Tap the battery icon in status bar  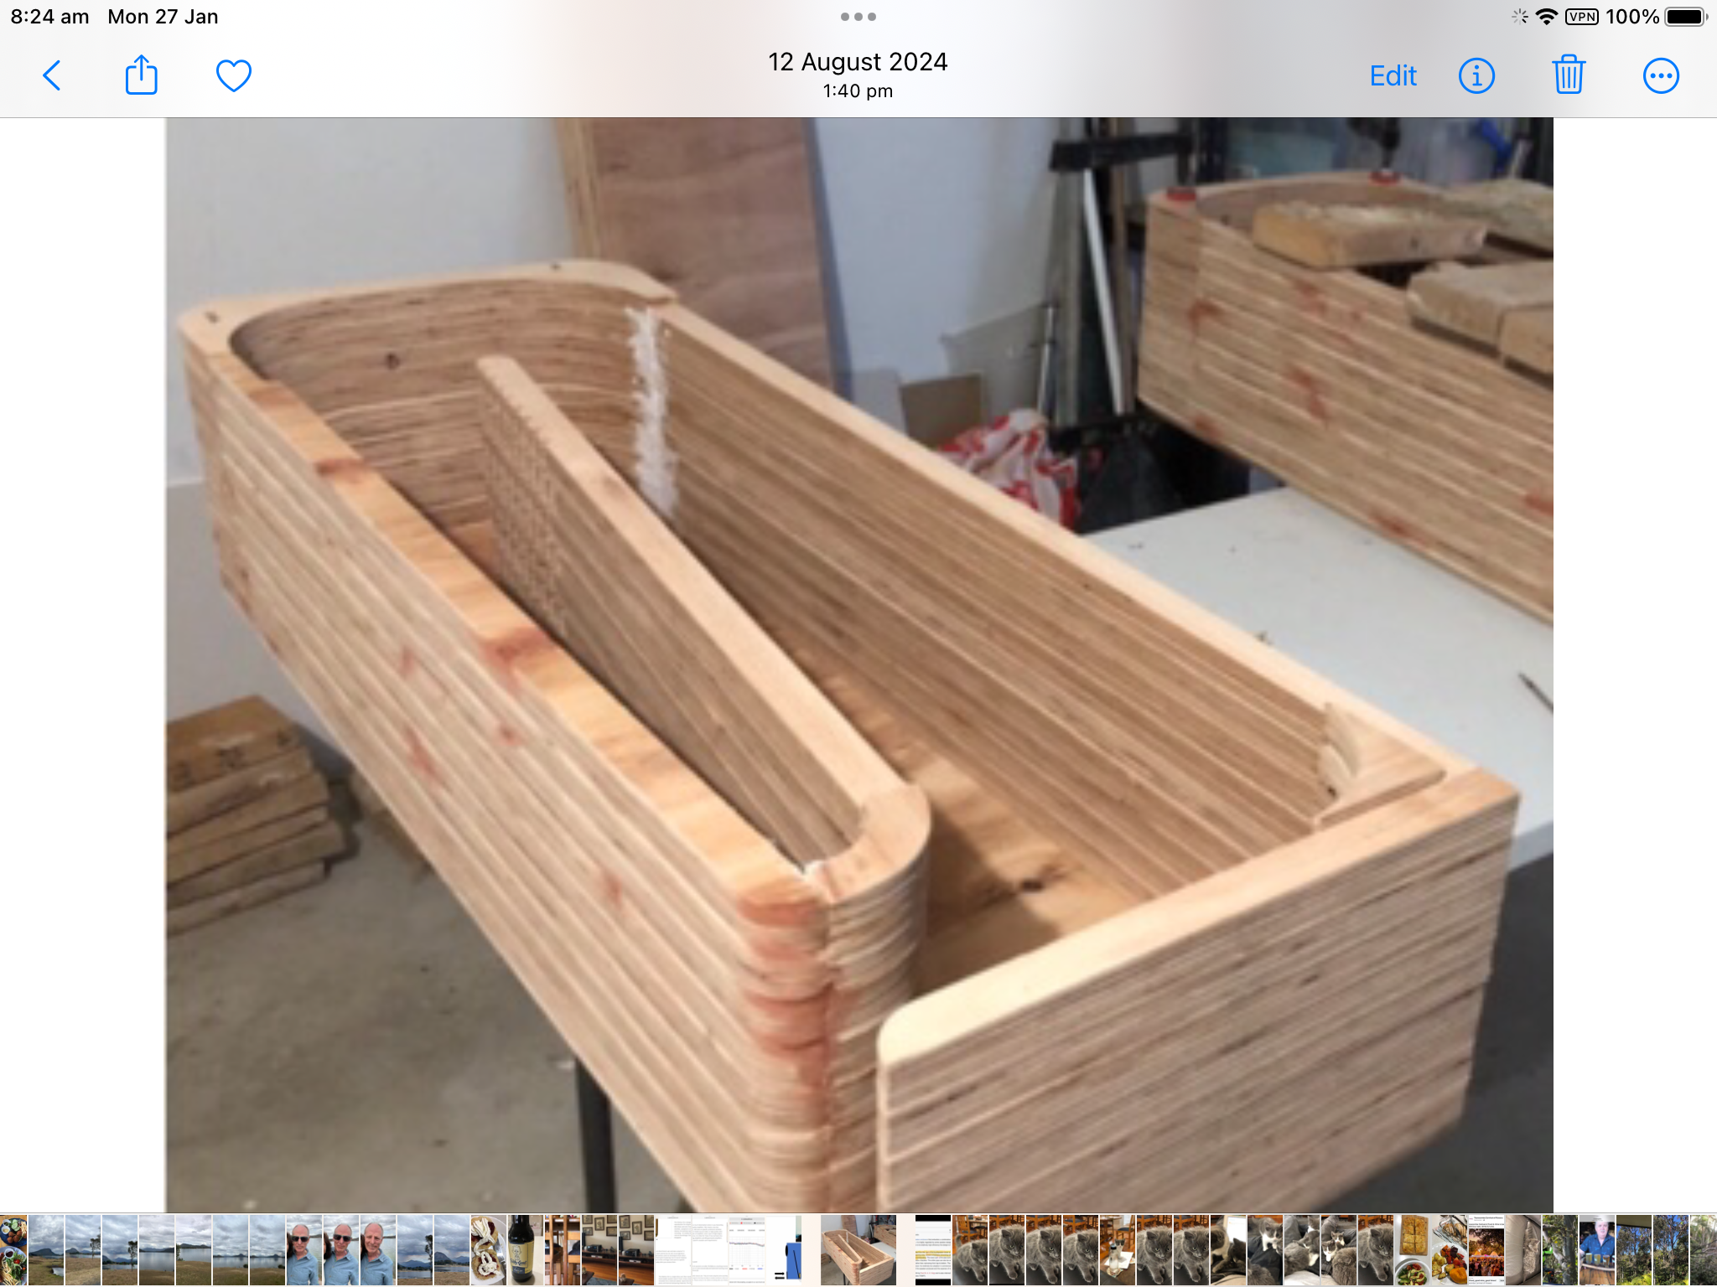point(1686,17)
